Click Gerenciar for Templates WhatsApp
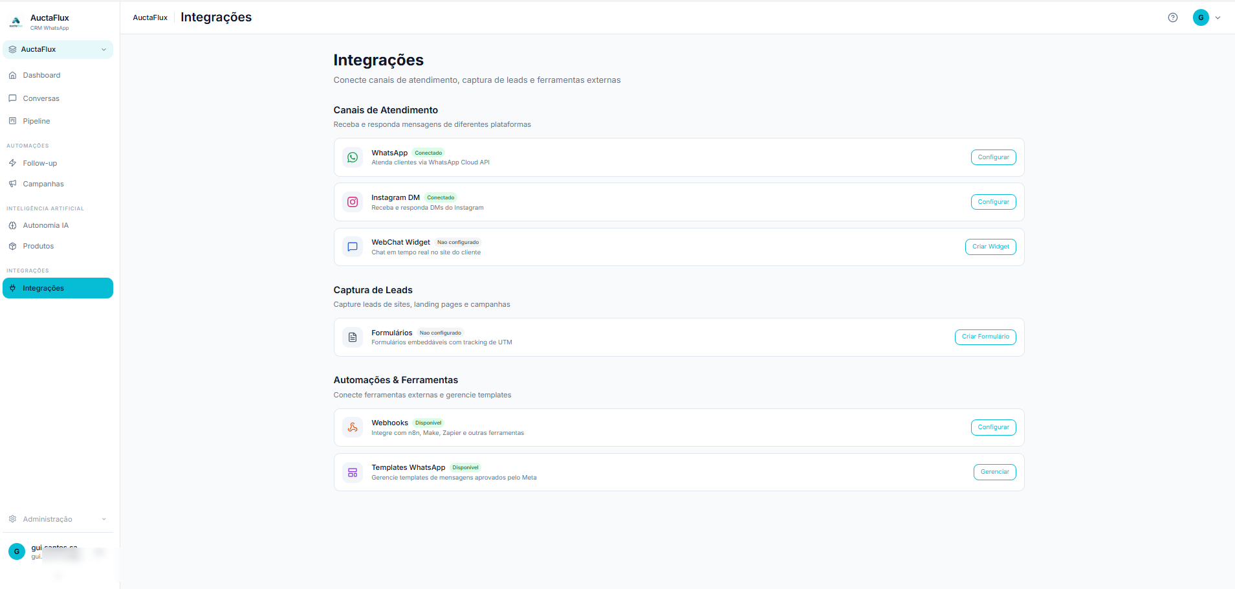This screenshot has height=589, width=1235. [994, 472]
